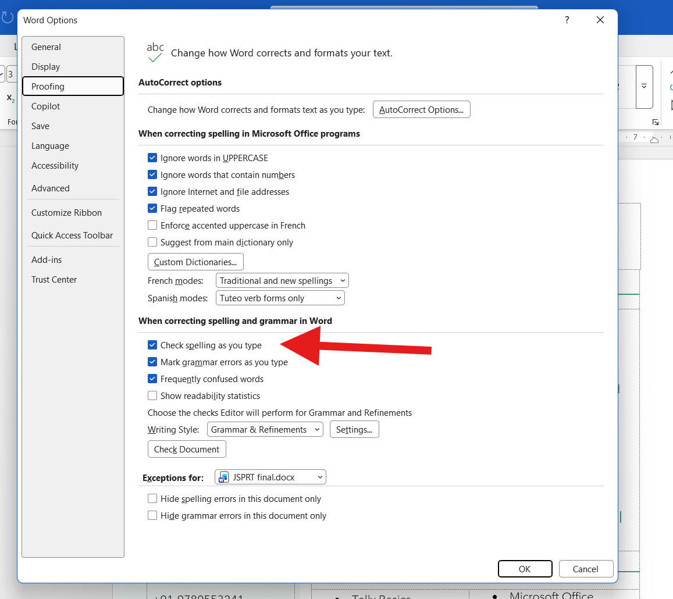Open Quick Access Toolbar category
Viewport: 673px width, 599px height.
(x=73, y=235)
